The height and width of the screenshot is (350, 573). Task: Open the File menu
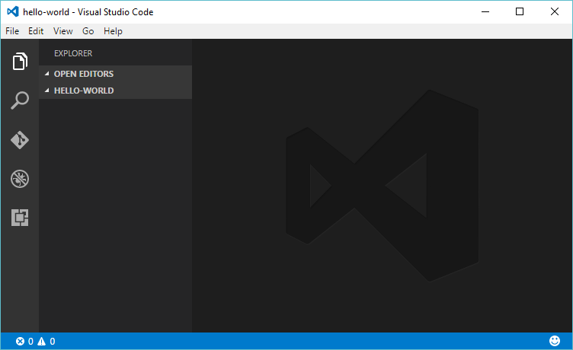[12, 31]
